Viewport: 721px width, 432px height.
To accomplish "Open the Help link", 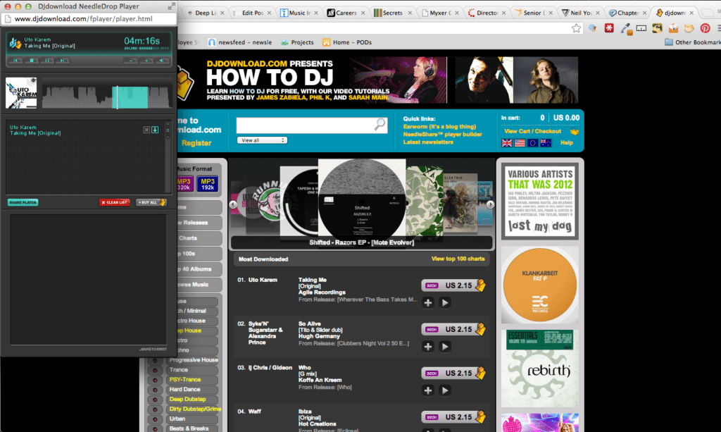I will [x=567, y=142].
